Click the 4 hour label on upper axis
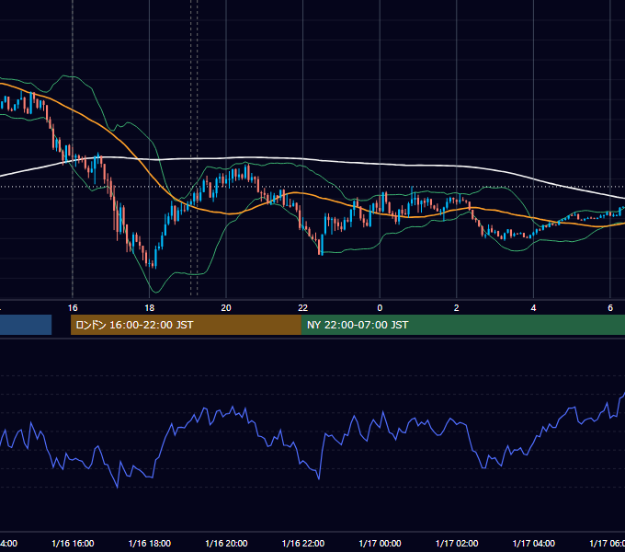This screenshot has height=552, width=625. [x=533, y=307]
